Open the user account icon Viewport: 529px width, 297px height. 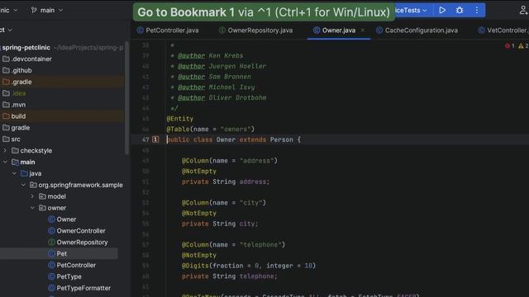tap(523, 11)
